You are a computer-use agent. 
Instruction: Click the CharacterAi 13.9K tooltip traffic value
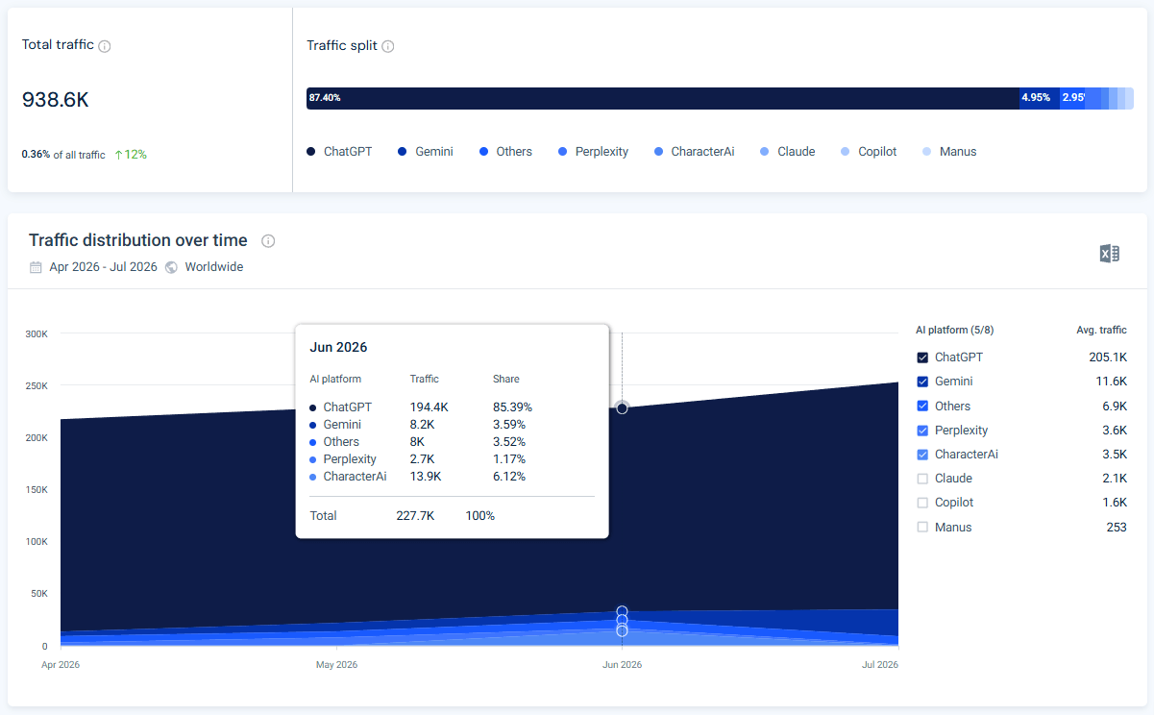pos(426,477)
